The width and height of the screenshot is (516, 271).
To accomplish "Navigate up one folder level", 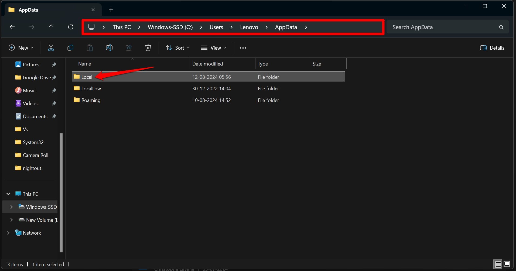I will click(x=51, y=27).
